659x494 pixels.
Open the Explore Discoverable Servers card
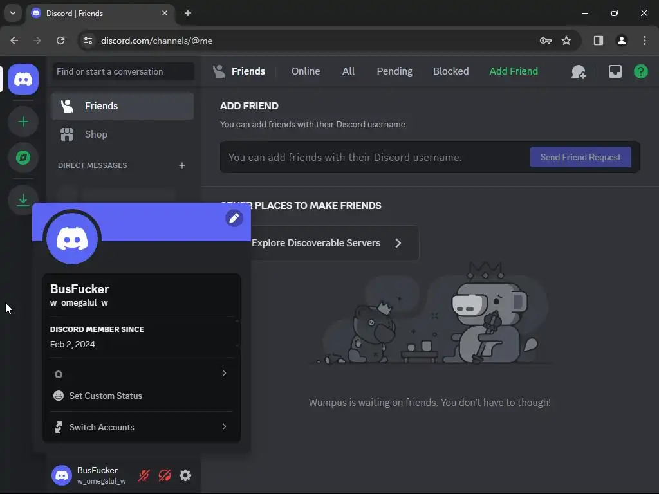point(334,242)
